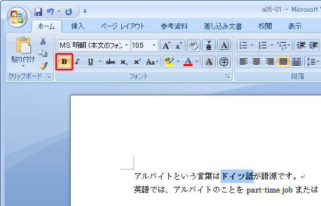Repeat the last action (redo icon)

coord(68,12)
